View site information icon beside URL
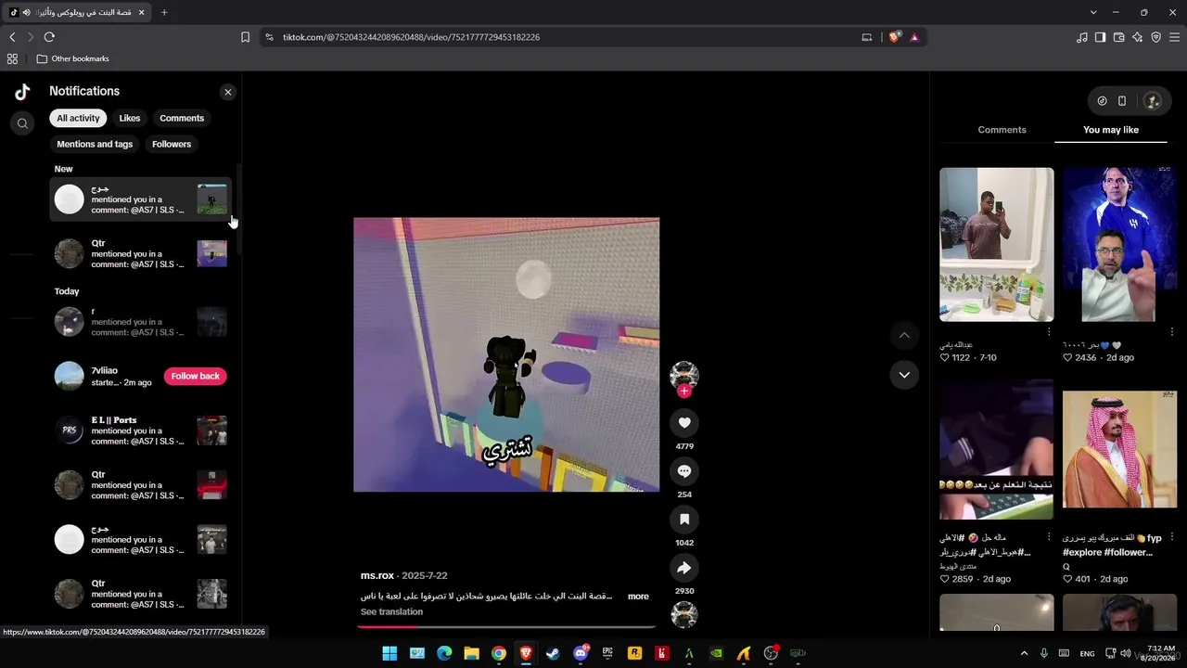1187x668 pixels. point(269,37)
